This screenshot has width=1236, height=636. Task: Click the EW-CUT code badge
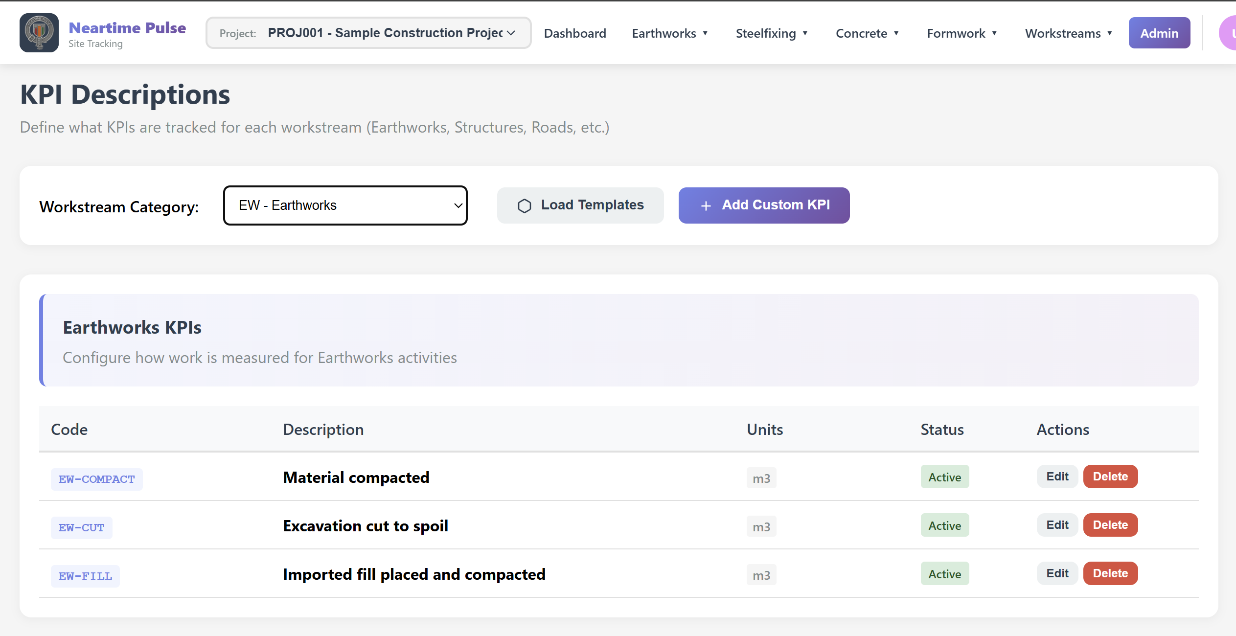coord(81,527)
